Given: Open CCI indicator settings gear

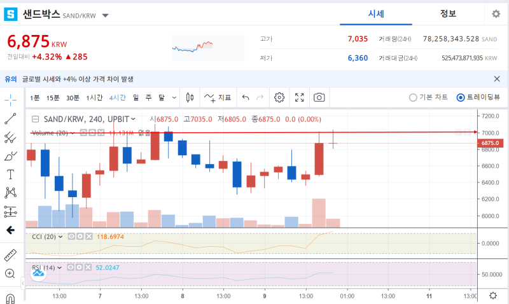Looking at the screenshot, I should pos(80,237).
